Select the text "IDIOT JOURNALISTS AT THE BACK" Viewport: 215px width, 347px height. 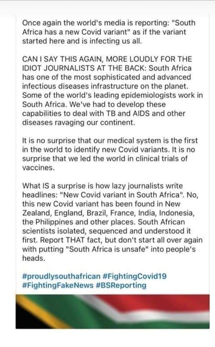(x=84, y=68)
